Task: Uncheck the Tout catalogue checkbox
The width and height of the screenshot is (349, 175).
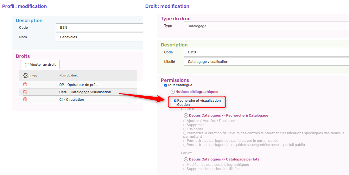Action: pyautogui.click(x=166, y=85)
